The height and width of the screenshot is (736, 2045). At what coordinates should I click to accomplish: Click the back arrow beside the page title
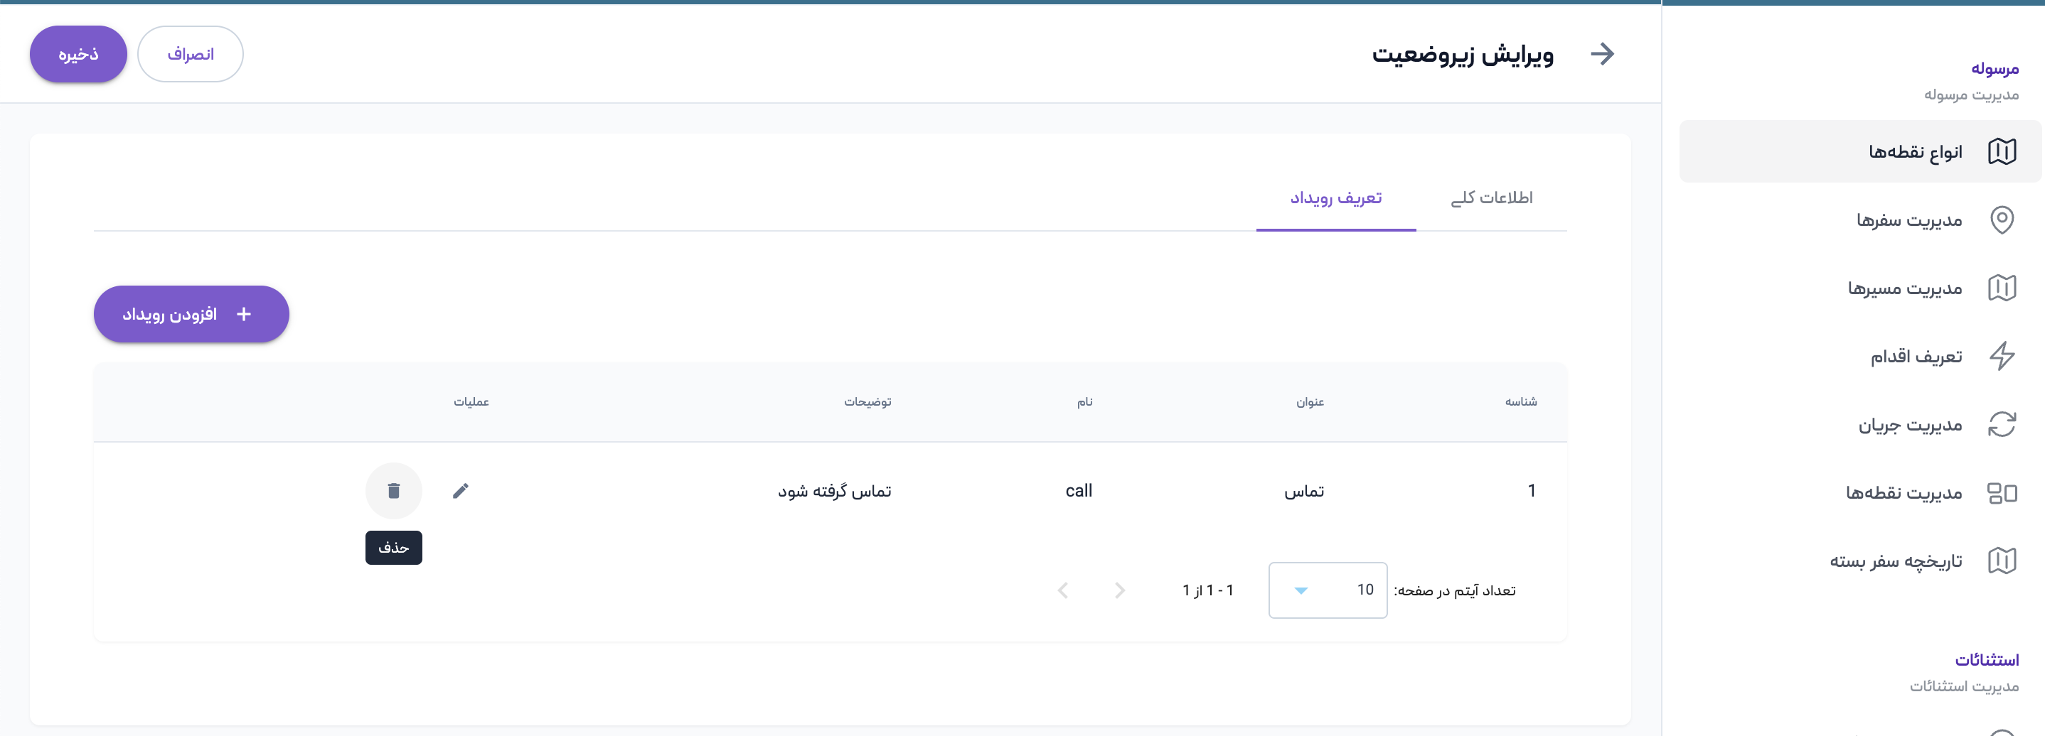pos(1602,54)
